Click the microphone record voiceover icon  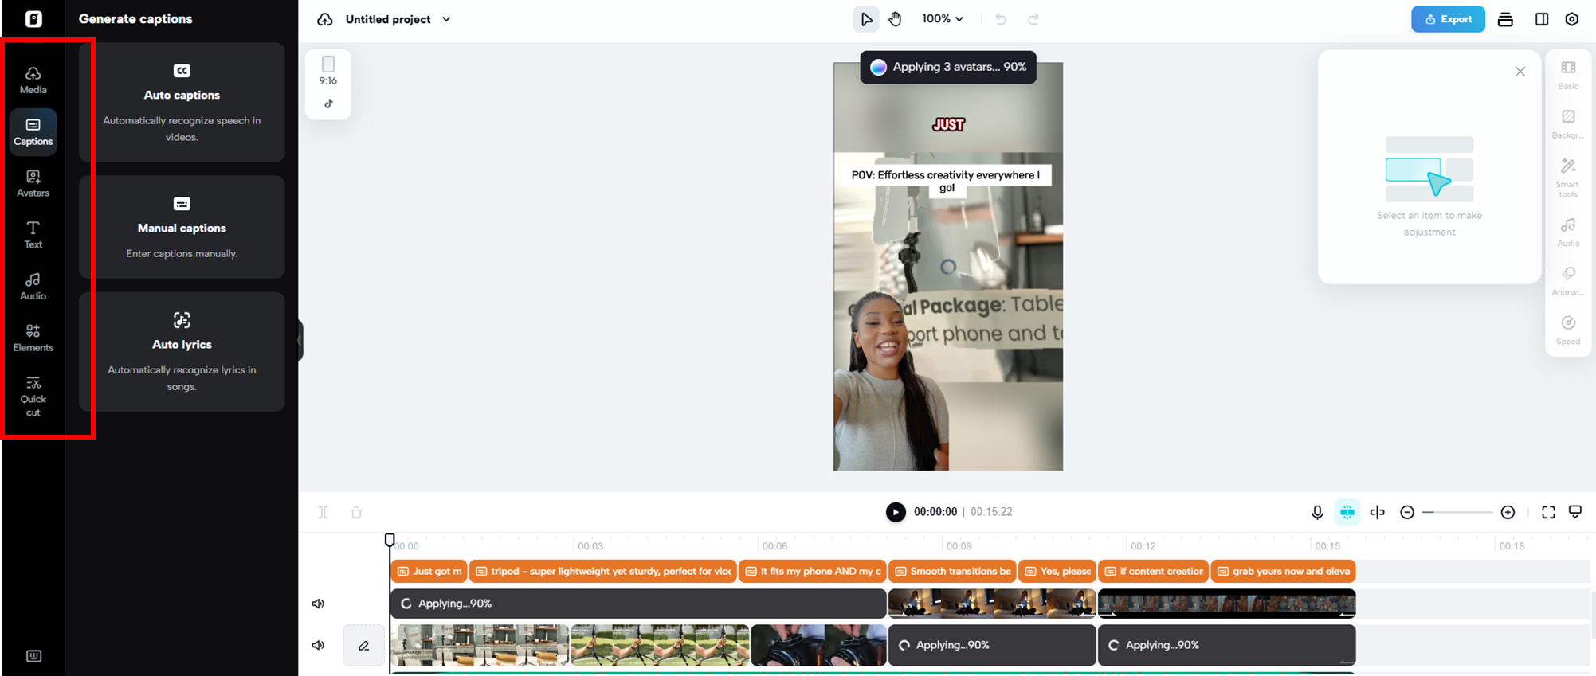click(1317, 512)
